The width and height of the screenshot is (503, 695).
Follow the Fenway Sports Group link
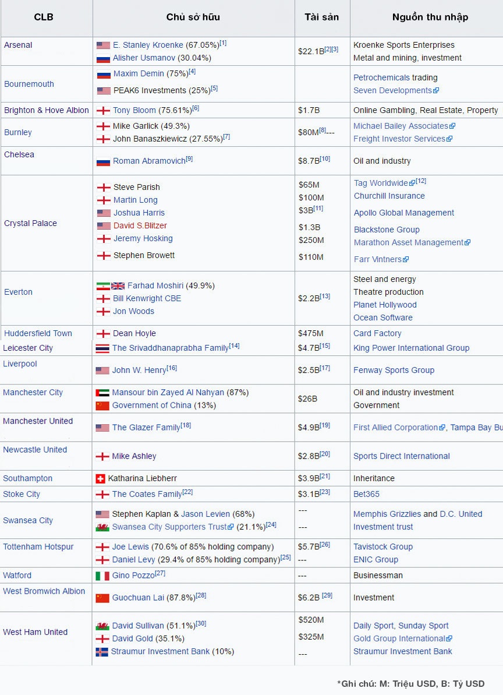click(394, 370)
